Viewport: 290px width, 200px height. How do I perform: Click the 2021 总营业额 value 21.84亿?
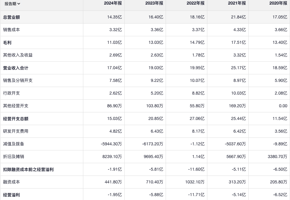[x=238, y=17]
